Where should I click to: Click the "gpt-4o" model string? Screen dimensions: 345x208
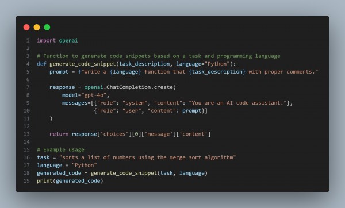click(x=94, y=95)
